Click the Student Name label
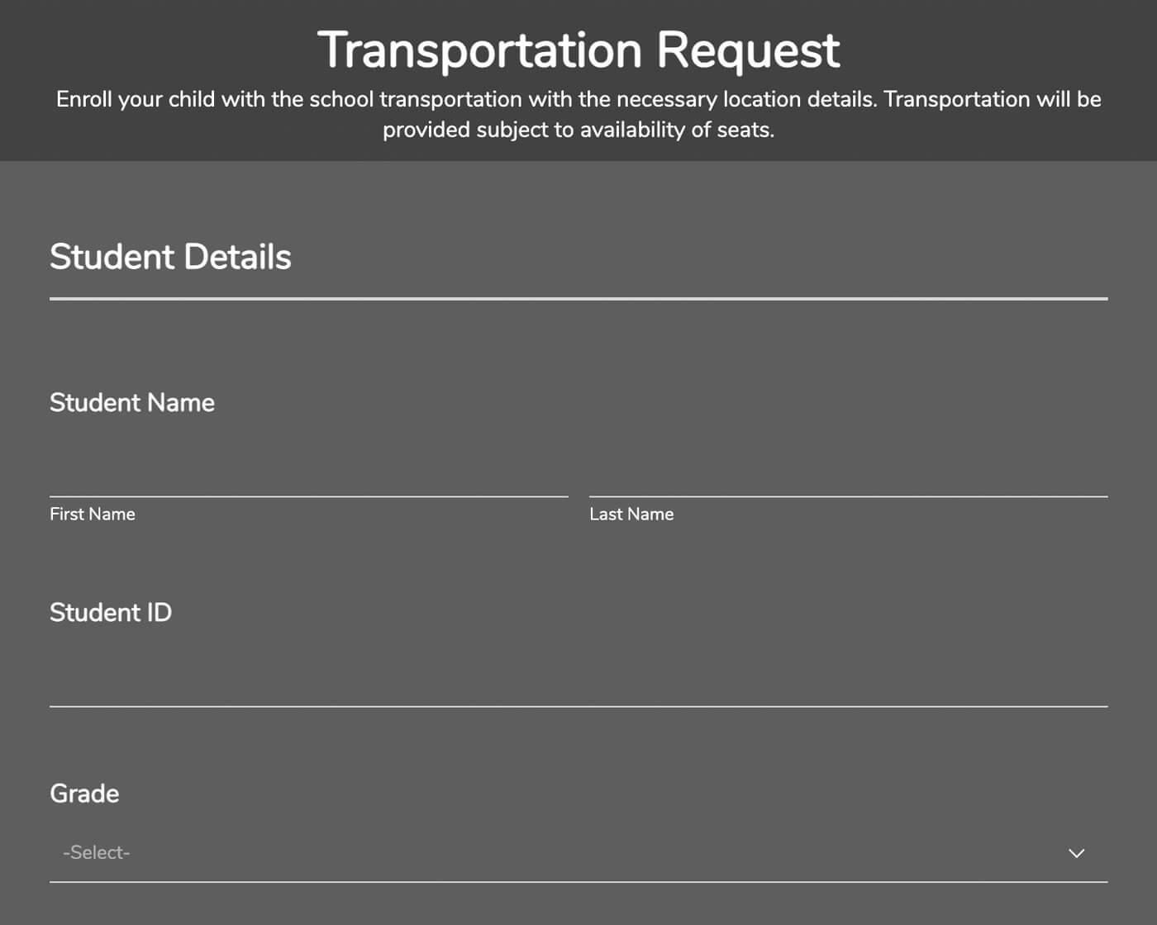Viewport: 1157px width, 925px height. click(x=131, y=402)
